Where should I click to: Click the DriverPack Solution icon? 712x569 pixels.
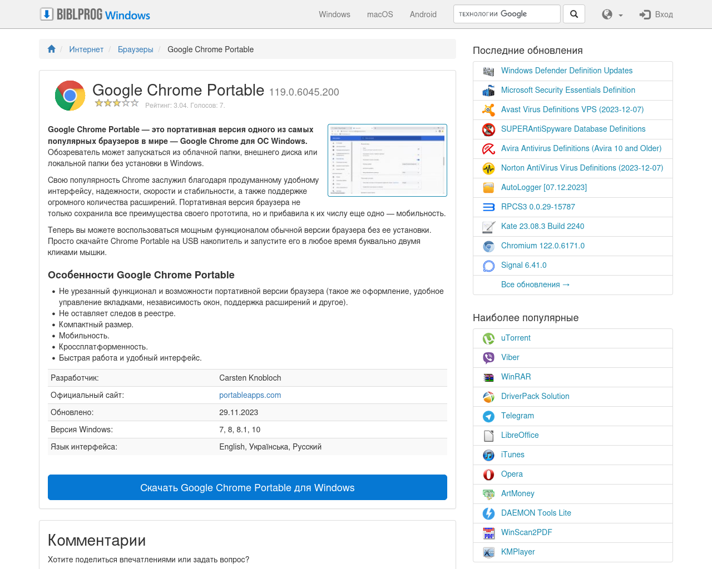pyautogui.click(x=488, y=397)
